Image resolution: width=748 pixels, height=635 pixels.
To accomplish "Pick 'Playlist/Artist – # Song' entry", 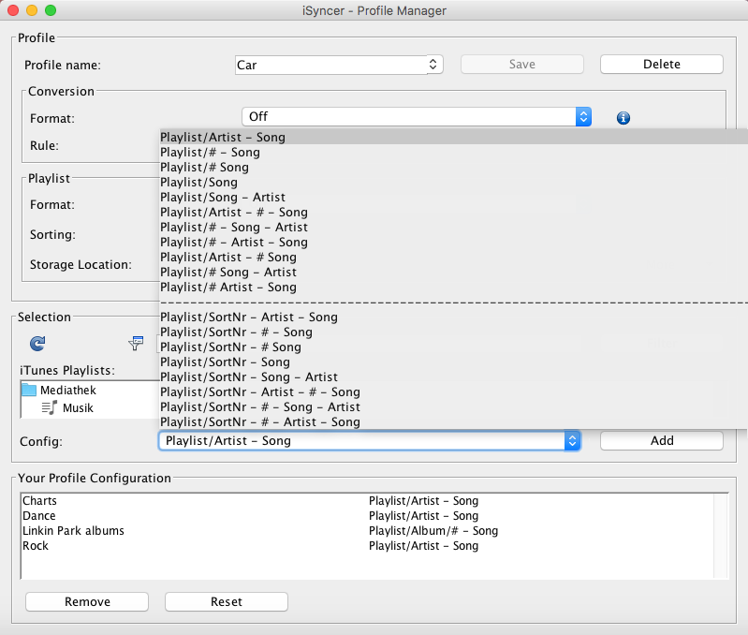I will tap(453, 258).
